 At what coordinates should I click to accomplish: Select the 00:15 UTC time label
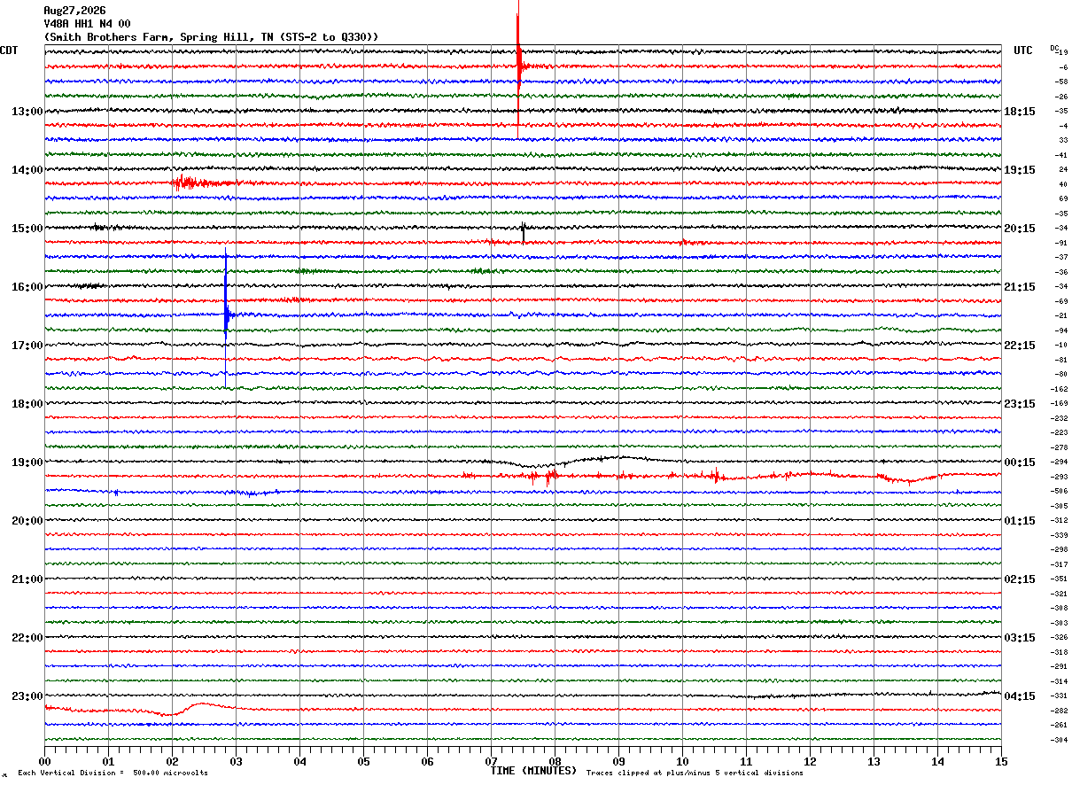pos(1020,462)
